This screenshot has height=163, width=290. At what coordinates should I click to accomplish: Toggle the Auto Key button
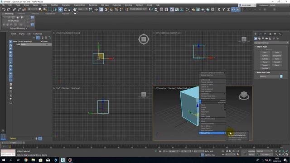tap(251, 151)
